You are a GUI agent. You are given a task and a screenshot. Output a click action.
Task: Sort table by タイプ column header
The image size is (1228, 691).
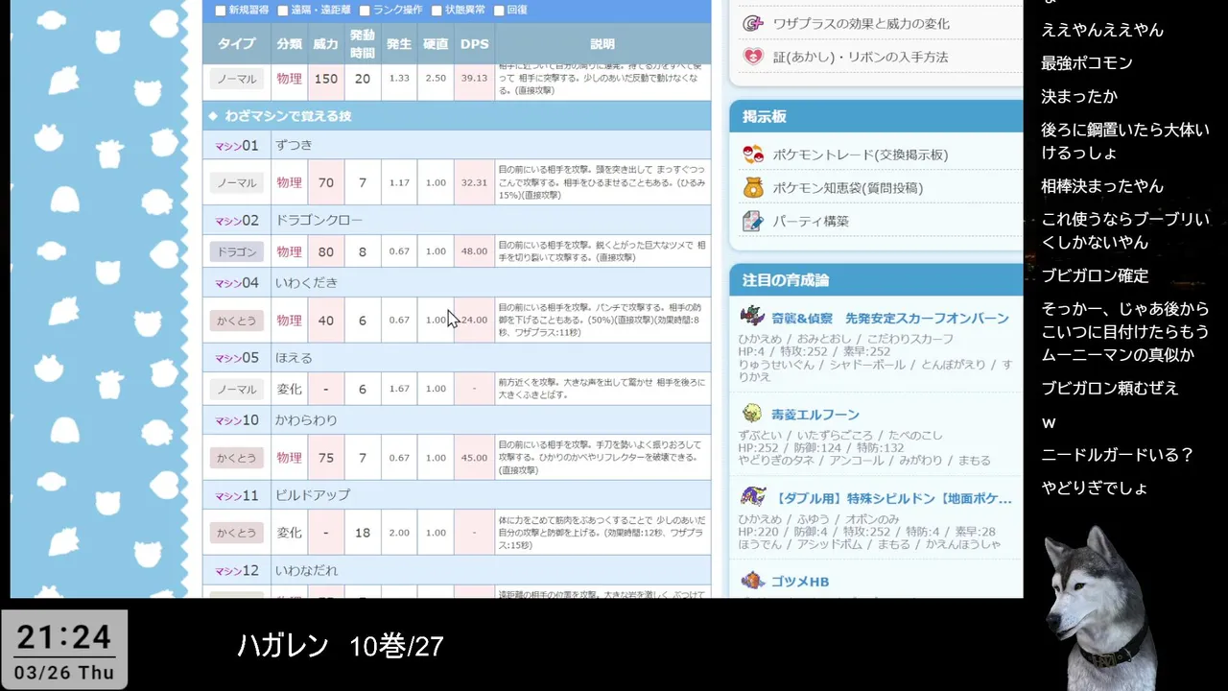pos(236,44)
